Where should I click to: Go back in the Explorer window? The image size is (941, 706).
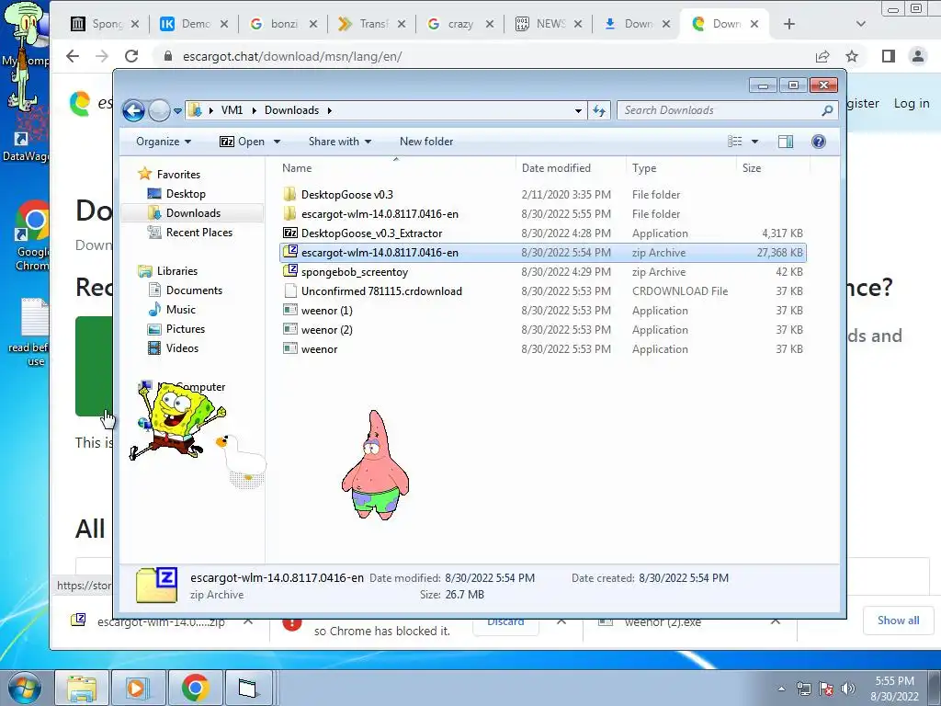[x=133, y=110]
